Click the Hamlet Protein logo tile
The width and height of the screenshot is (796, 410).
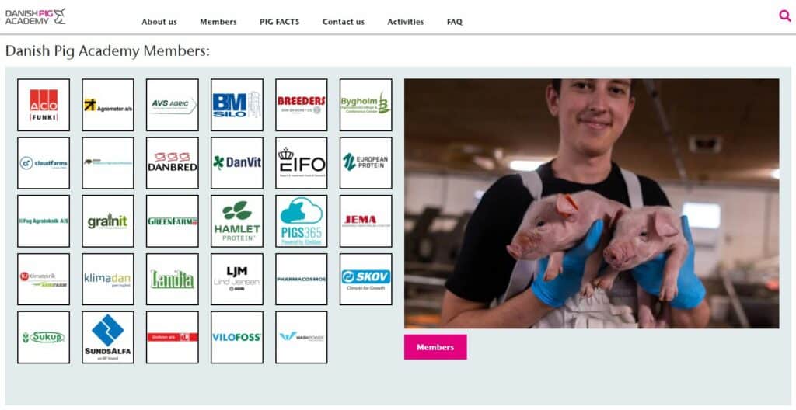237,221
